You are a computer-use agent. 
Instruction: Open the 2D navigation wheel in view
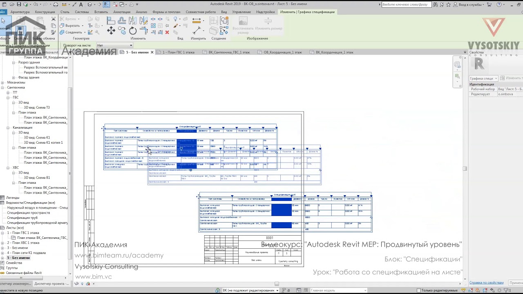point(457,65)
